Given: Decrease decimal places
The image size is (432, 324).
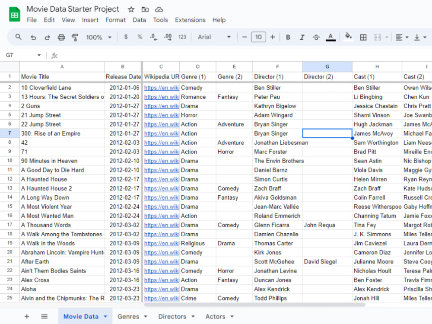Looking at the screenshot, I should pos(153,37).
